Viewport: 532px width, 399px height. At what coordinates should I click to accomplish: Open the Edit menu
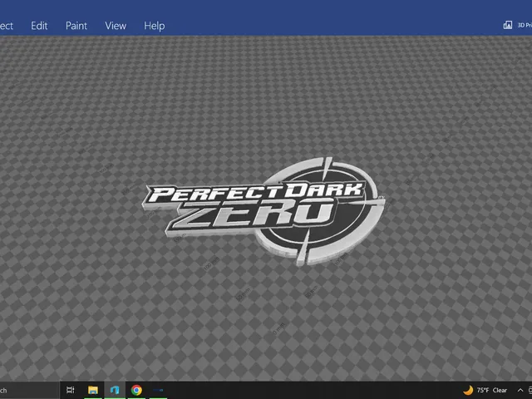[39, 26]
